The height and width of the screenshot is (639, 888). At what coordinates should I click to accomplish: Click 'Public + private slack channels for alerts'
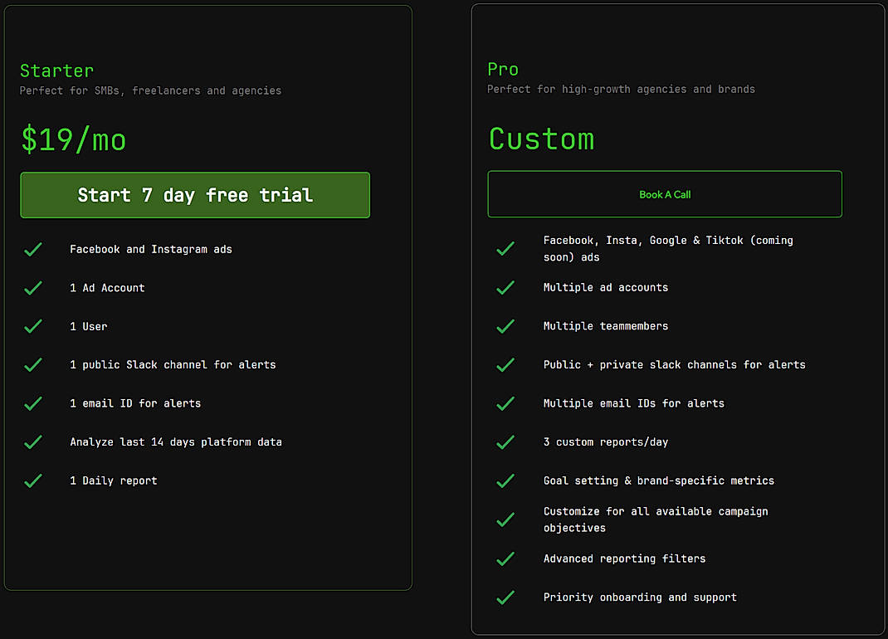click(675, 365)
